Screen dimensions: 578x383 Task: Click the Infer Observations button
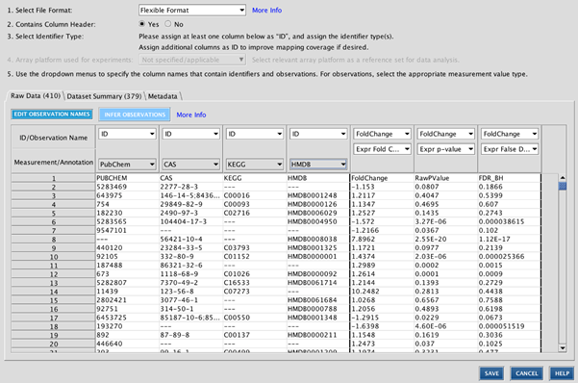tap(135, 115)
